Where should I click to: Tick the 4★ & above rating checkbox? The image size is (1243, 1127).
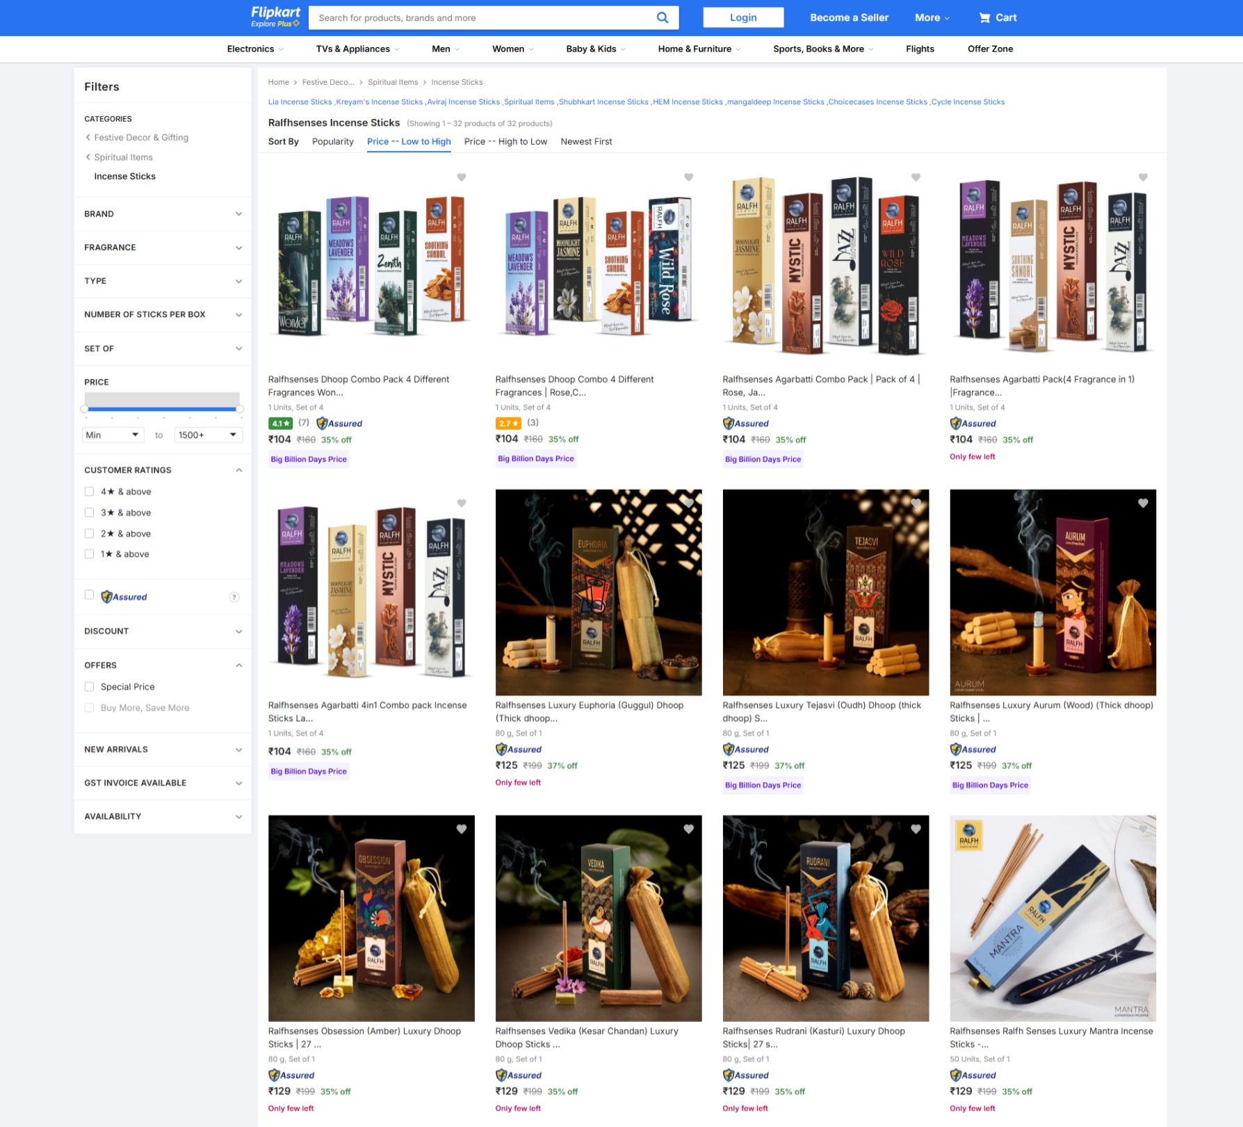89,492
